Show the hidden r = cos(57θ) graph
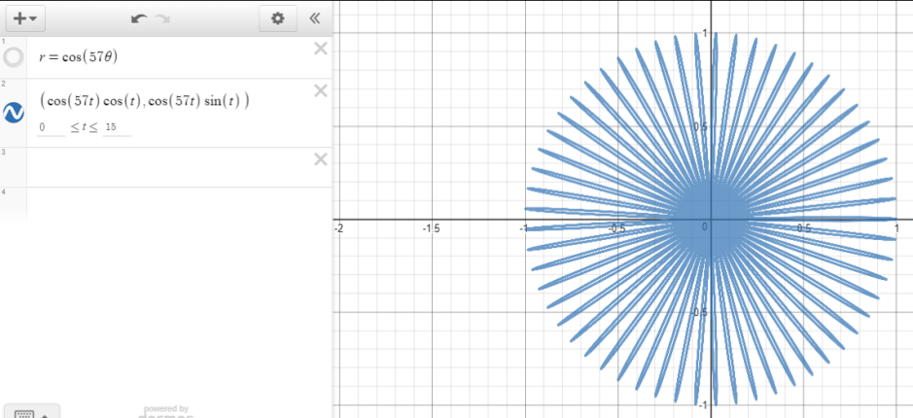Screen dimensions: 913x418 coord(14,57)
